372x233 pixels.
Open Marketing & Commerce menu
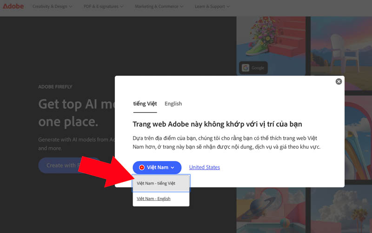pos(159,7)
